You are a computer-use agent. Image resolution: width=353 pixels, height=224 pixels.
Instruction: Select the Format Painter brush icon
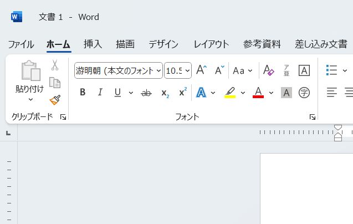tap(55, 100)
